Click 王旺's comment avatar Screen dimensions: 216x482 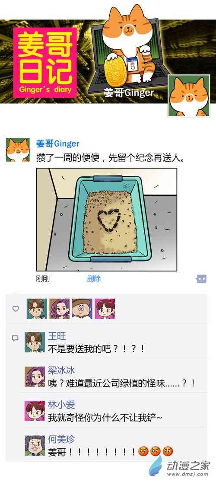[35, 342]
